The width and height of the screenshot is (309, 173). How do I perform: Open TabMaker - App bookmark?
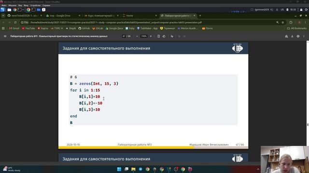pos(147,28)
